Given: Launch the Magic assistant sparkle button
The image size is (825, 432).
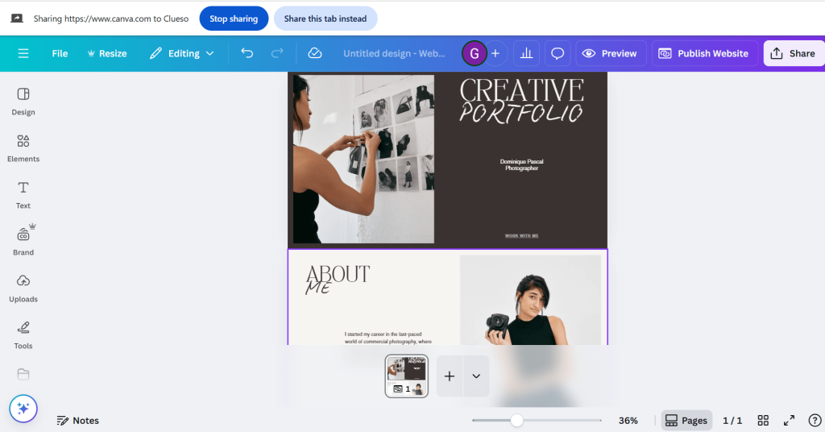Looking at the screenshot, I should pos(23,409).
